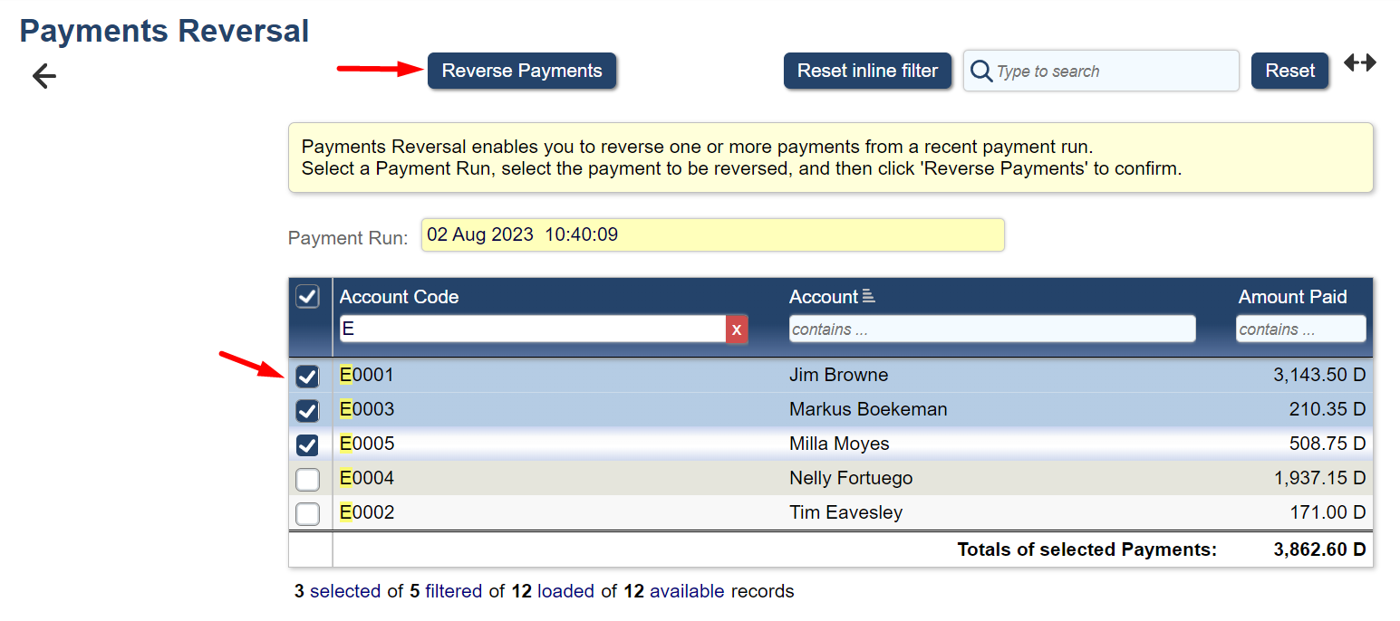The image size is (1400, 621).
Task: Toggle the select-all checkbox in header
Action: click(x=308, y=296)
